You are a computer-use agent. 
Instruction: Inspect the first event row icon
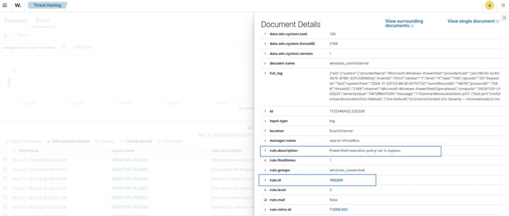(x=5, y=160)
